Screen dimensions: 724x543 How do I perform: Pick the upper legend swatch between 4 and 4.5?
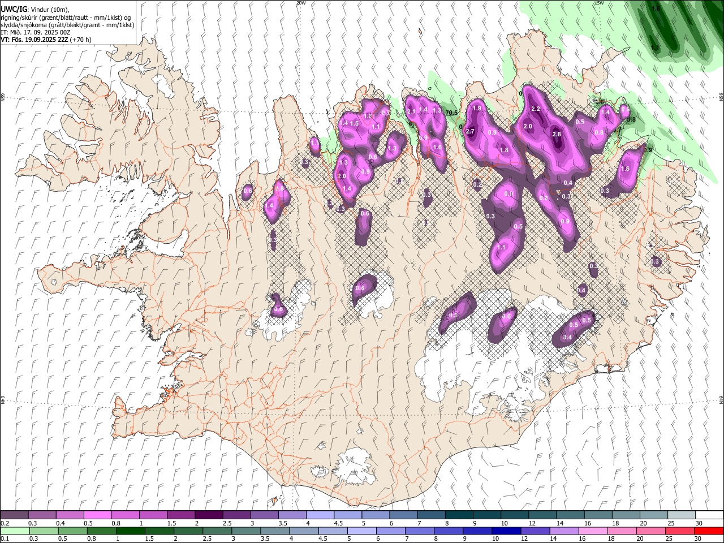320,515
